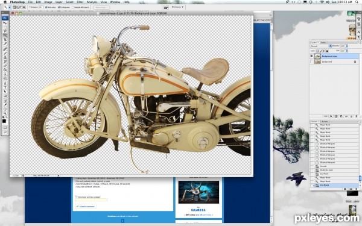
Task: Open document status info arrow
Action: (x=58, y=176)
